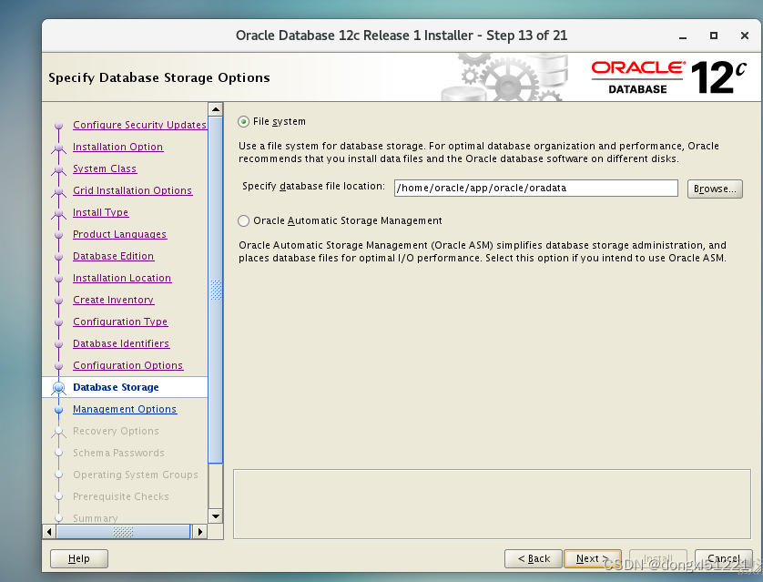Screen dimensions: 763x582
Task: Select the Database Edition step
Action: click(113, 256)
